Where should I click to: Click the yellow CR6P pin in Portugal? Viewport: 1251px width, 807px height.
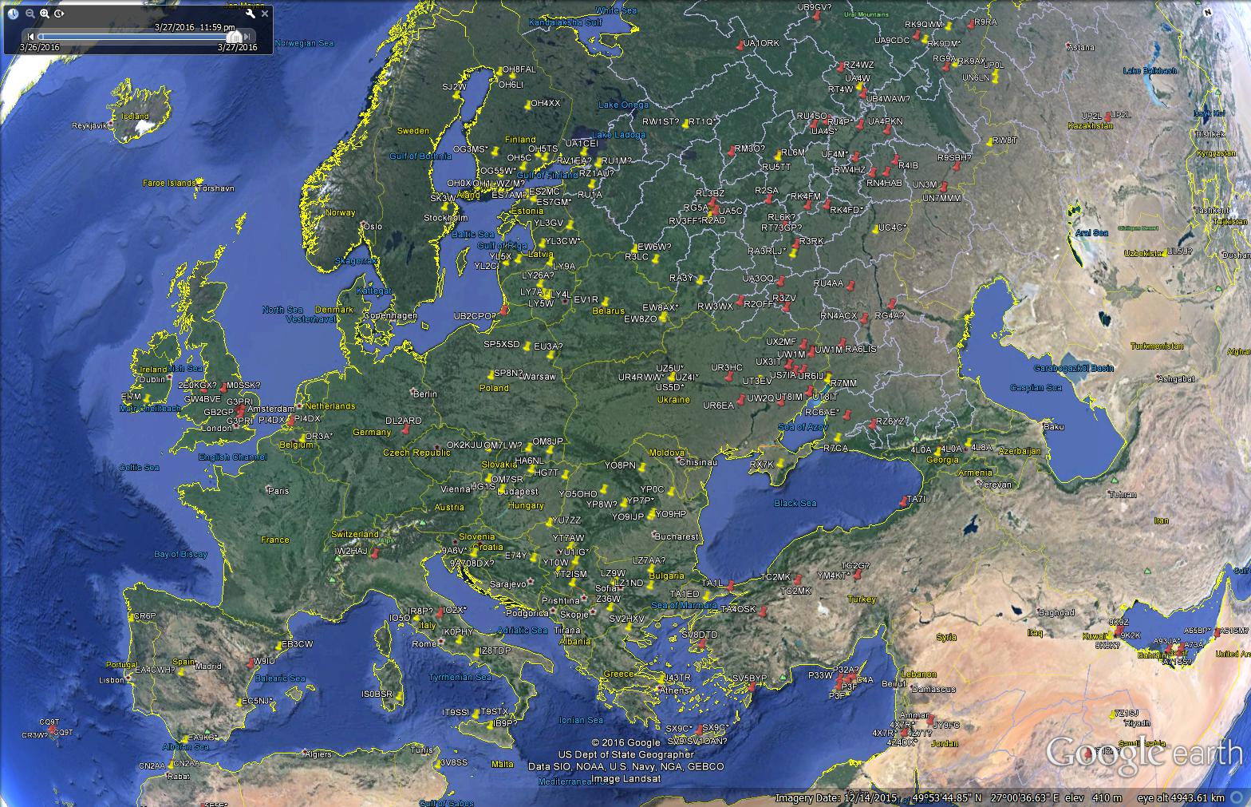[131, 618]
